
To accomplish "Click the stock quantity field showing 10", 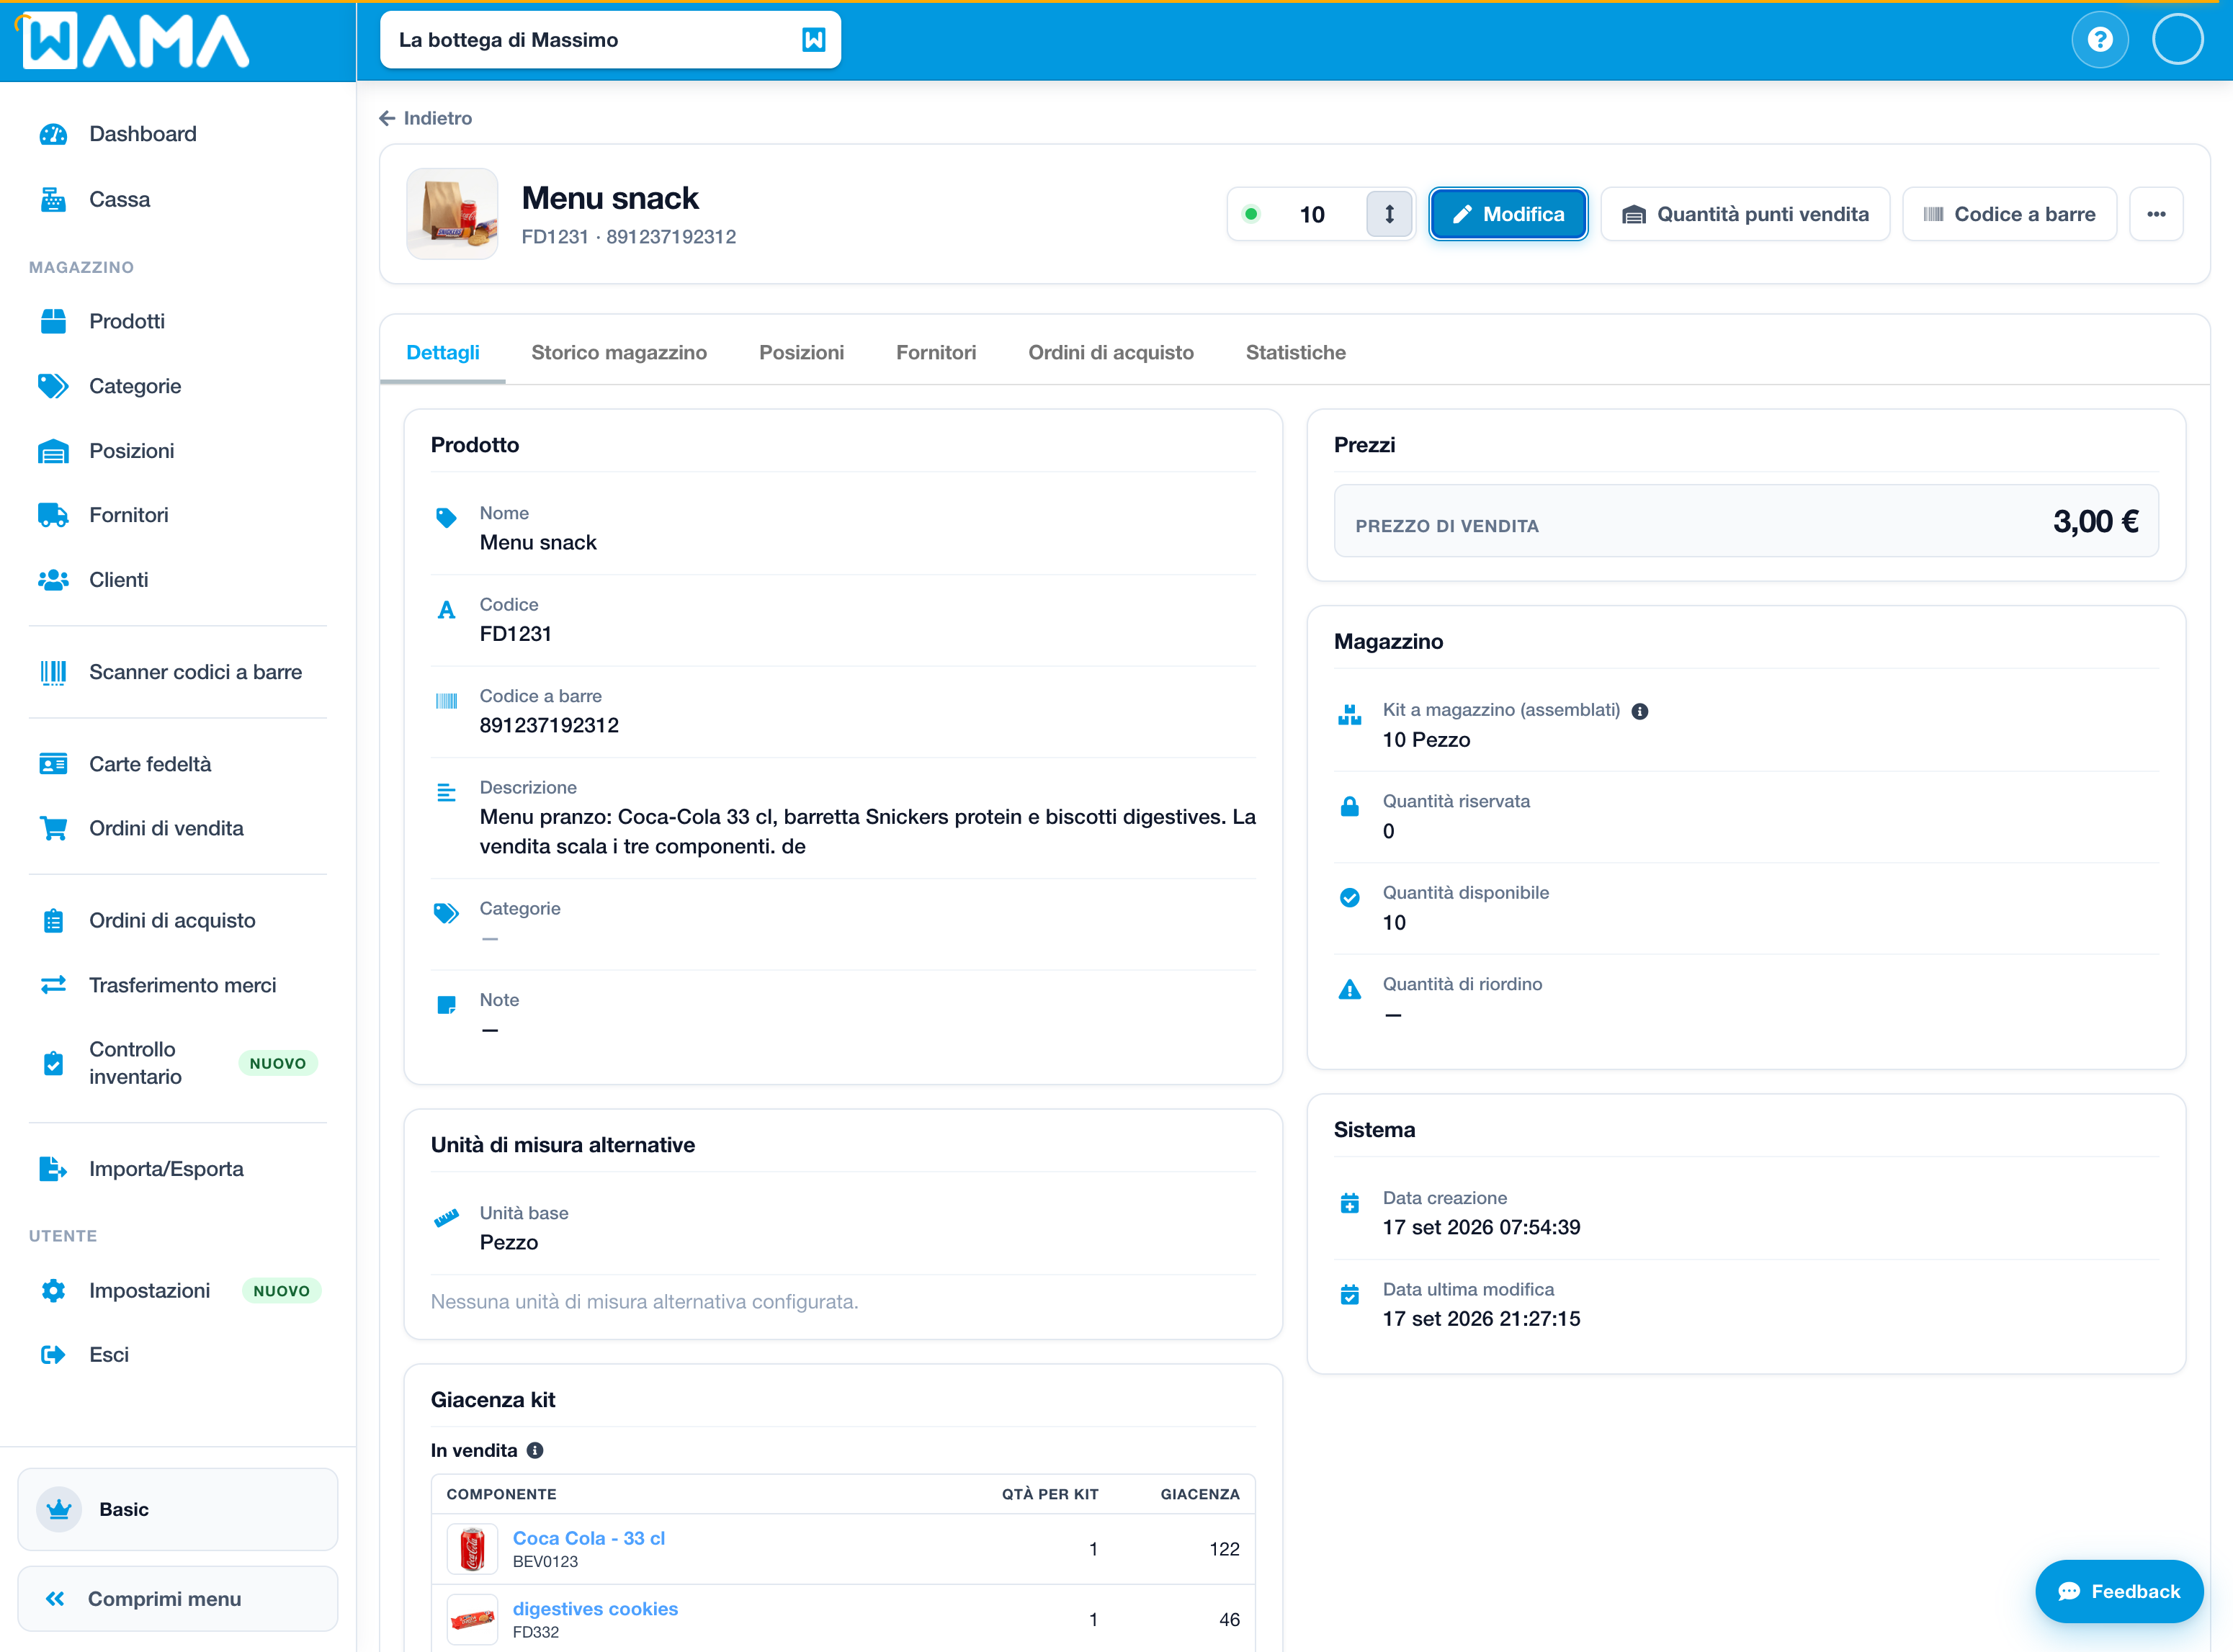I will point(1312,214).
